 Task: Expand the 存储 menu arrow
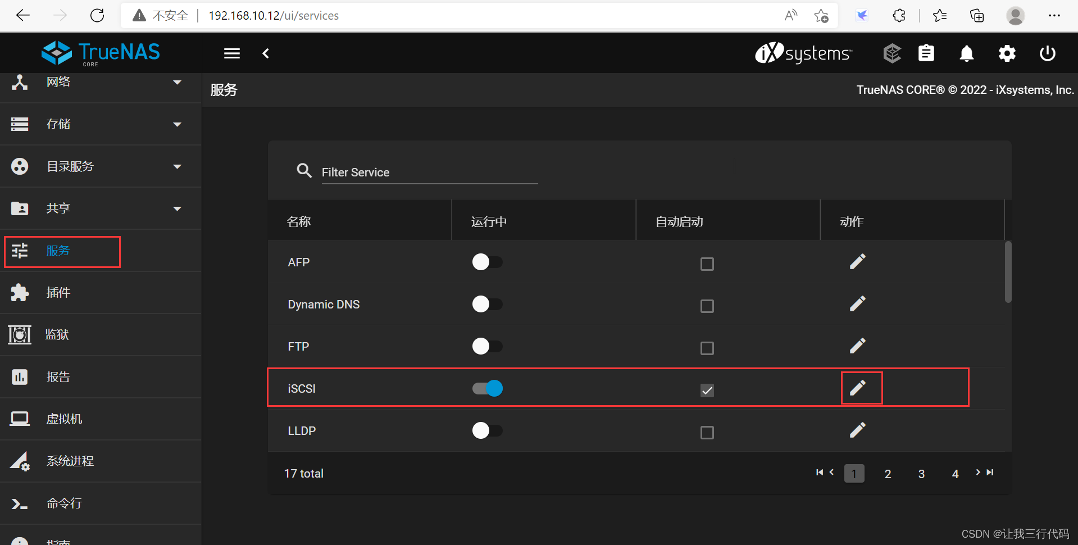click(x=178, y=124)
